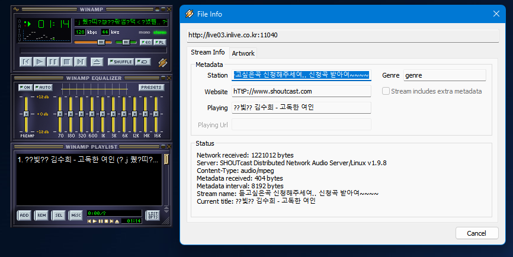Toggle equalizer ON button
This screenshot has height=257, width=513.
25,87
